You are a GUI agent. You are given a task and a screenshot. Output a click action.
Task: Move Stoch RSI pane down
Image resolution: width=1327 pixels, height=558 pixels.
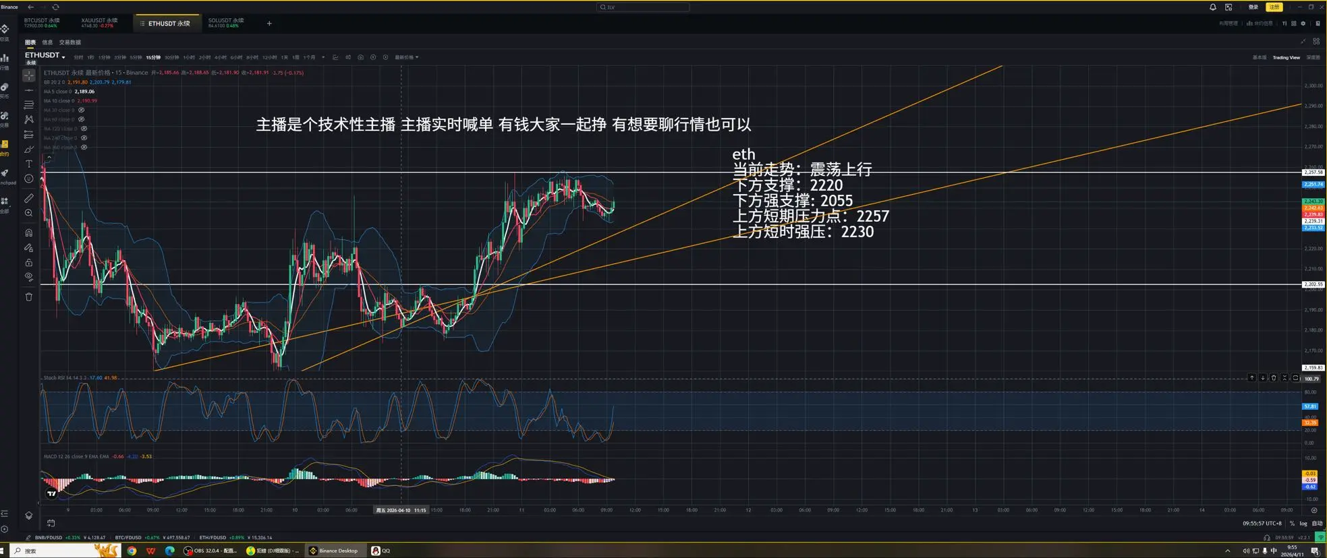click(x=1263, y=378)
